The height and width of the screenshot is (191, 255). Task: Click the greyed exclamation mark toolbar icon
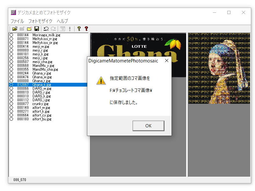pos(70,29)
